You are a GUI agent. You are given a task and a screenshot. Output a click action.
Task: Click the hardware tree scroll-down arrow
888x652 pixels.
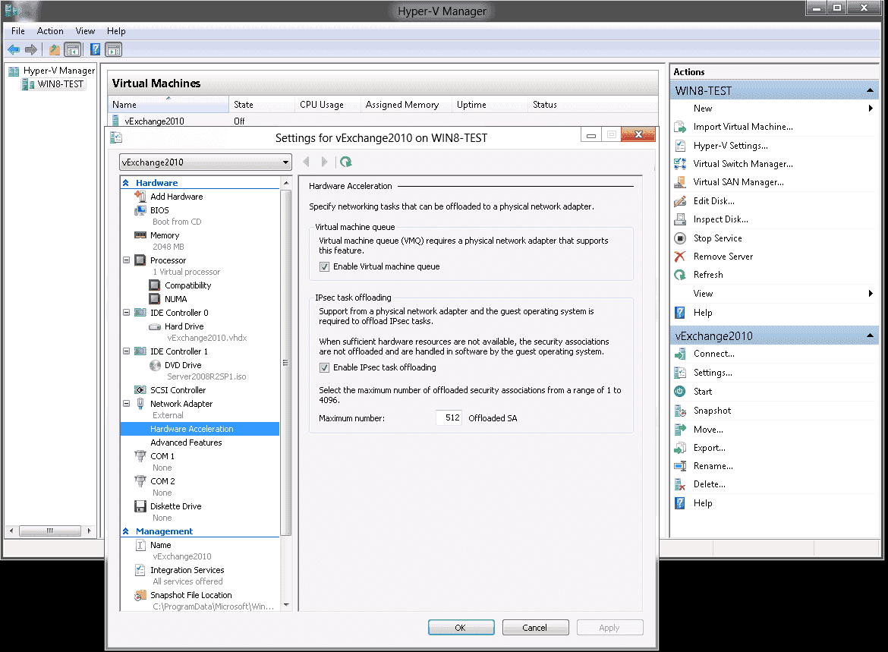pyautogui.click(x=286, y=604)
